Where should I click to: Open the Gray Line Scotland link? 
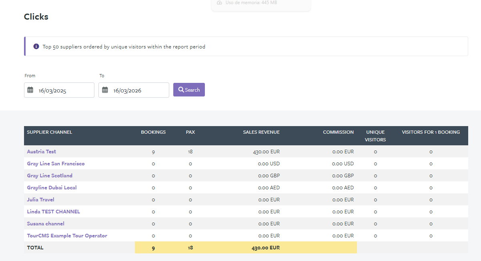(x=50, y=176)
